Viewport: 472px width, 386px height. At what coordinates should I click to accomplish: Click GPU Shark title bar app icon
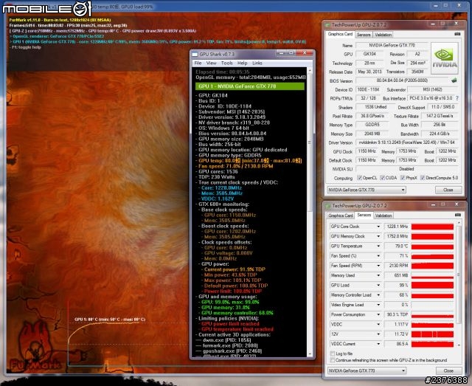coord(195,54)
